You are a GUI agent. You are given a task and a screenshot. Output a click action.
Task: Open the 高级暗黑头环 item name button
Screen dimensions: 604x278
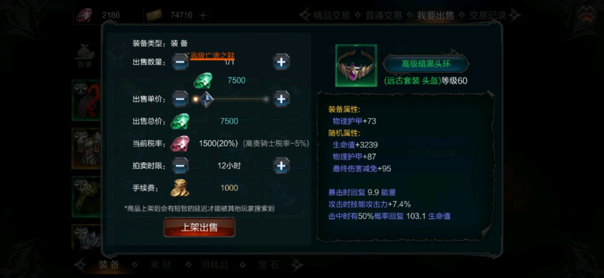point(426,64)
